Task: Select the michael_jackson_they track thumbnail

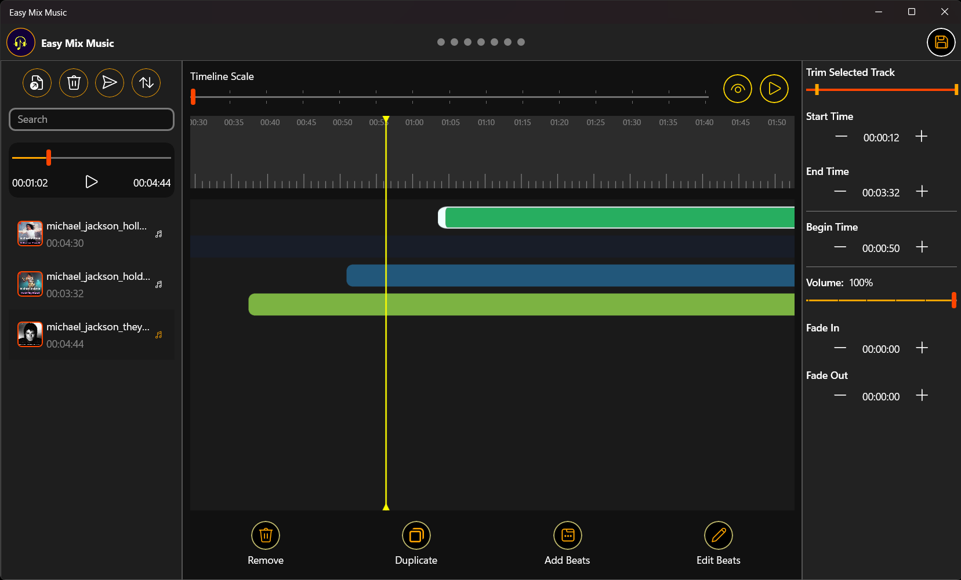Action: coord(30,334)
